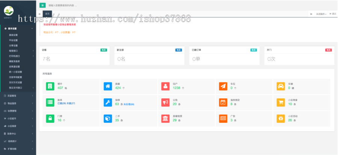
Task: Open the admin user dropdown
Action: coord(8,18)
